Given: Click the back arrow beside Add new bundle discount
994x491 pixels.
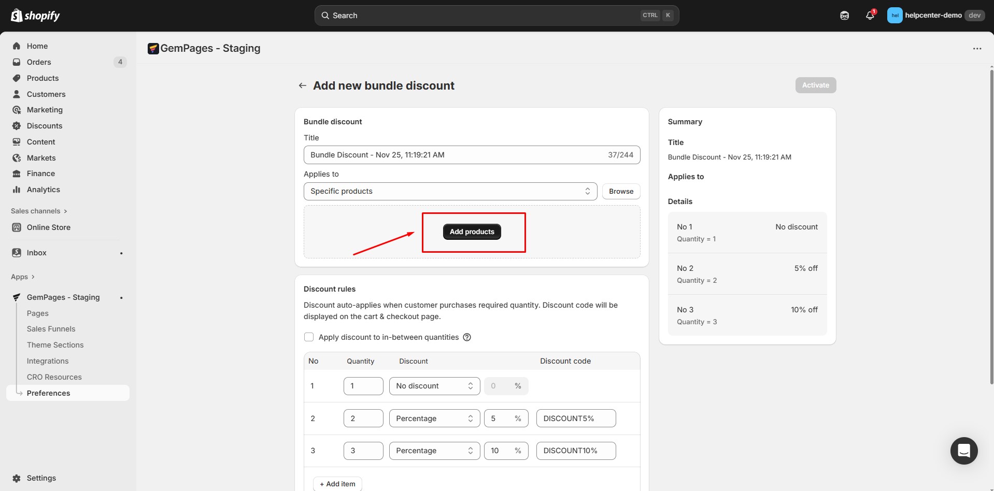Looking at the screenshot, I should coord(302,85).
